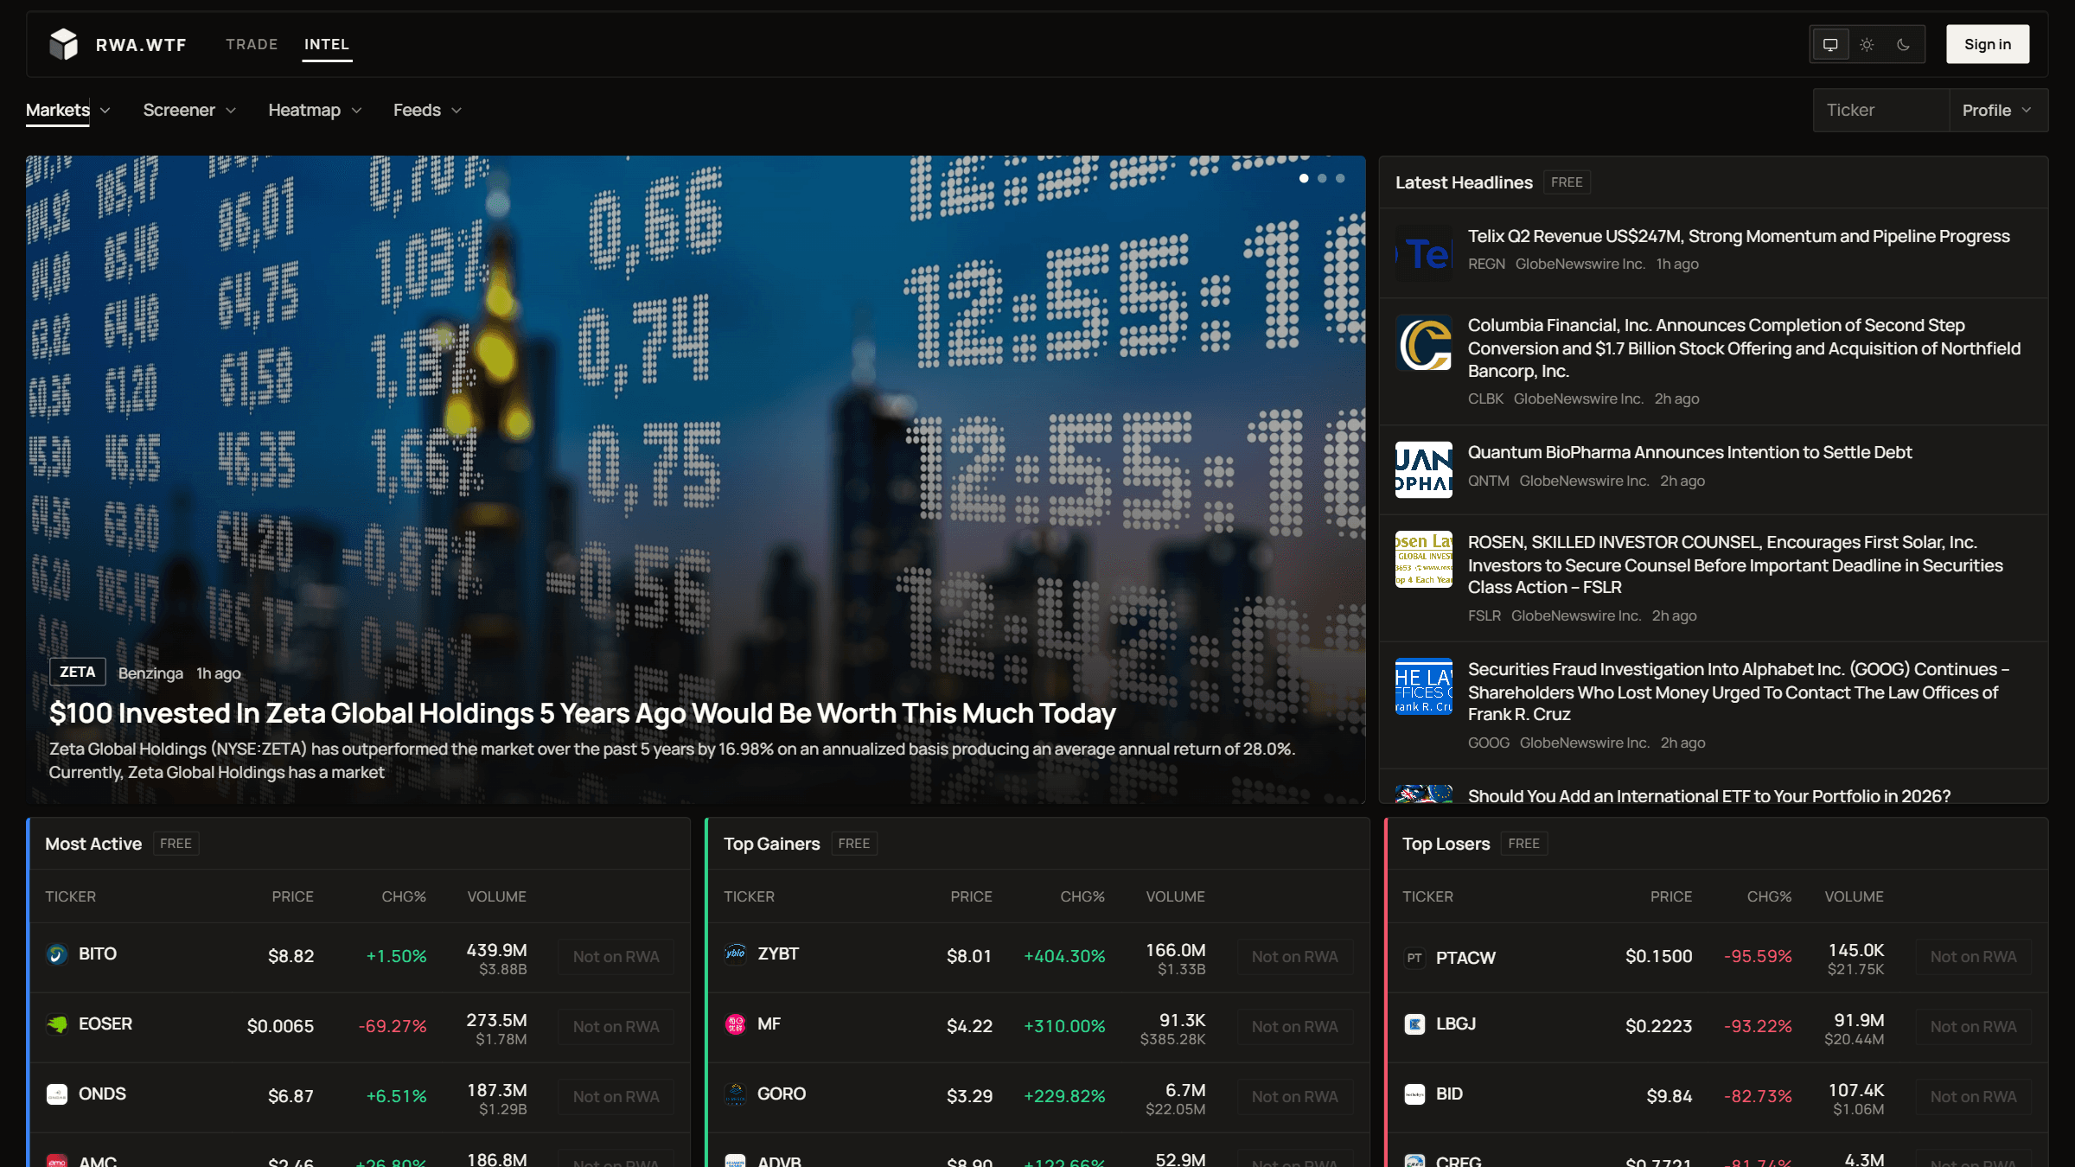Switch to dark theme moon icon
2075x1167 pixels.
1903,44
